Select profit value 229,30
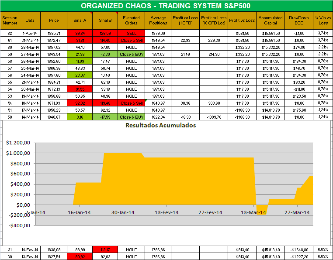Screen dimensions: 333x260 214,40
